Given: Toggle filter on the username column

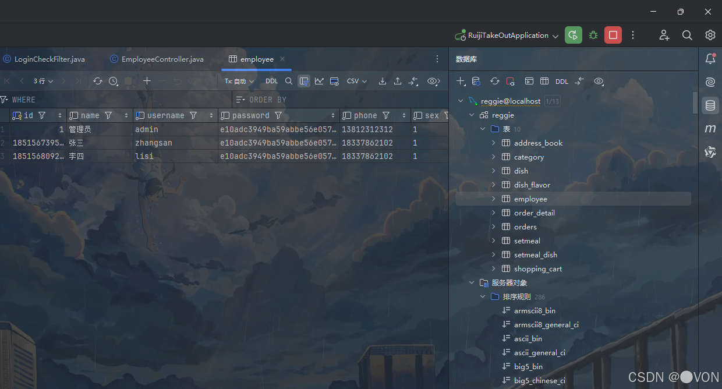Looking at the screenshot, I should click(193, 115).
